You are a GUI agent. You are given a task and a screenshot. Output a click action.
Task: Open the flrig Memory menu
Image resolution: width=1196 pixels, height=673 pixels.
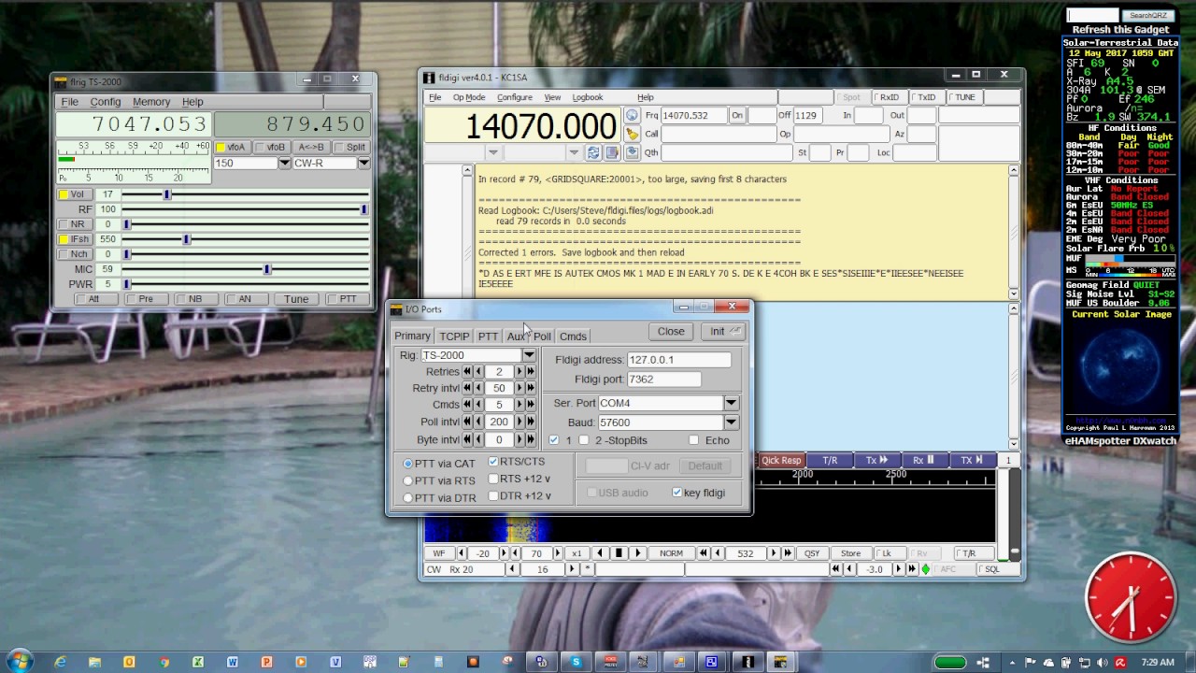pyautogui.click(x=151, y=102)
